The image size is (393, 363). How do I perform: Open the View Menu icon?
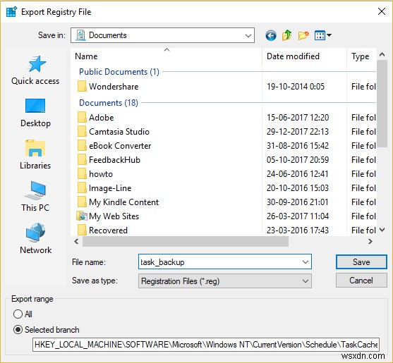320,35
